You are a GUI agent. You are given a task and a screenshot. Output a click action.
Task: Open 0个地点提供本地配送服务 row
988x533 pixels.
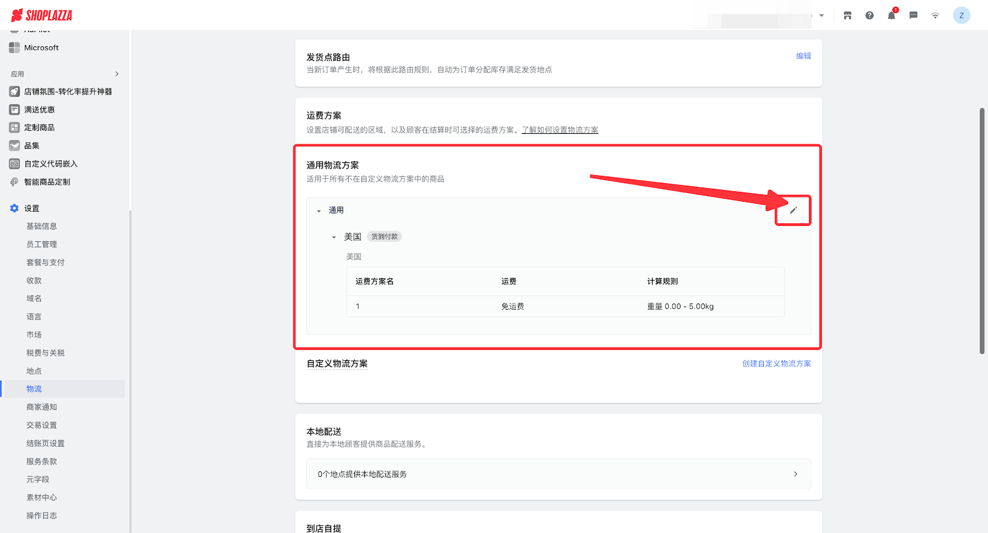pos(558,474)
